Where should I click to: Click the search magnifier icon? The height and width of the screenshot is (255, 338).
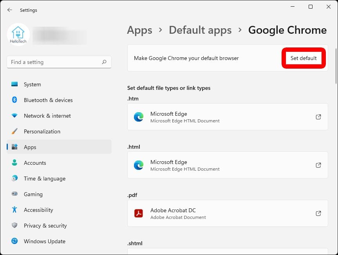pyautogui.click(x=104, y=62)
